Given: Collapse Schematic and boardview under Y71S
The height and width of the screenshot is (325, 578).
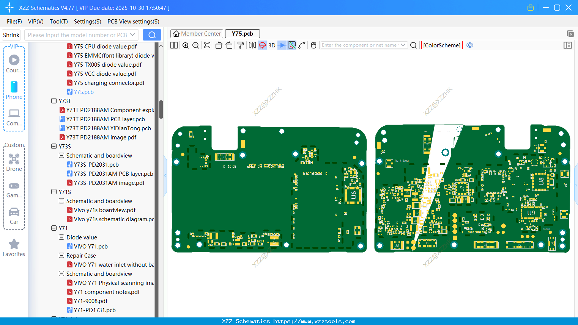Looking at the screenshot, I should tap(61, 201).
